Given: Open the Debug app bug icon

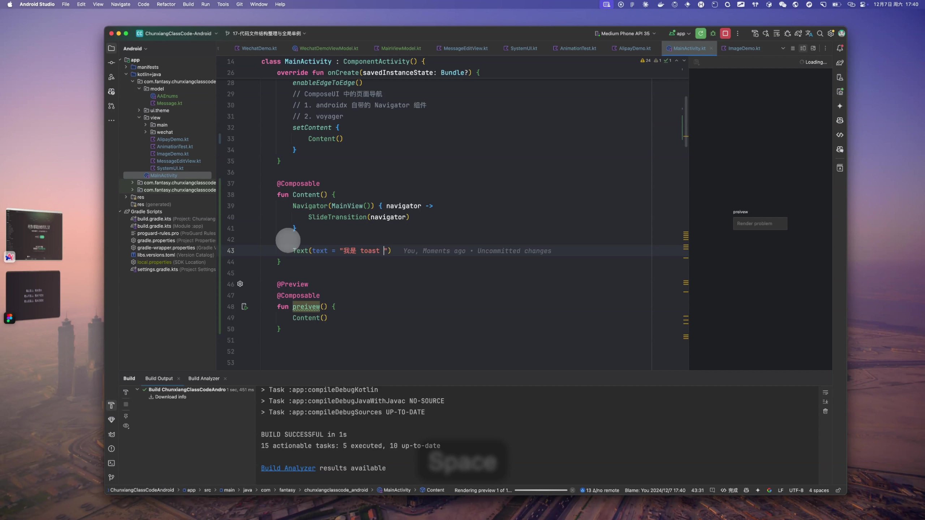Looking at the screenshot, I should point(713,33).
